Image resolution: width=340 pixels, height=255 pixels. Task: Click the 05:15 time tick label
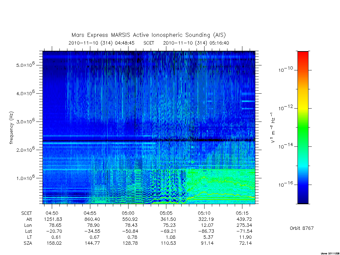point(242,213)
